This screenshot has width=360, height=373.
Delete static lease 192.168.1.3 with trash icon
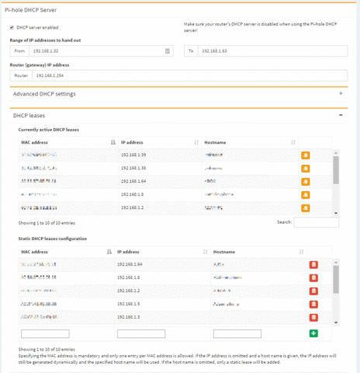point(313,317)
